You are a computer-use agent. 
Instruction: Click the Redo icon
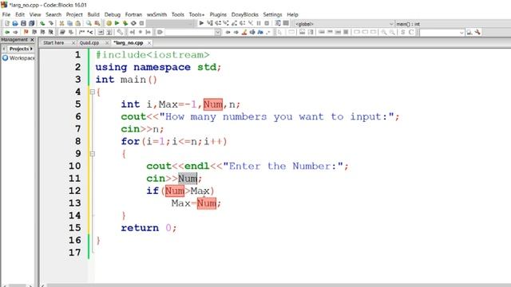pyautogui.click(x=51, y=23)
